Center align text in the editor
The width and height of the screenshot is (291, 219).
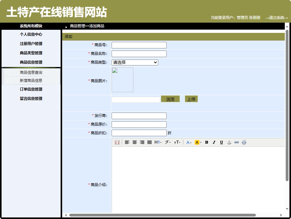(x=135, y=142)
